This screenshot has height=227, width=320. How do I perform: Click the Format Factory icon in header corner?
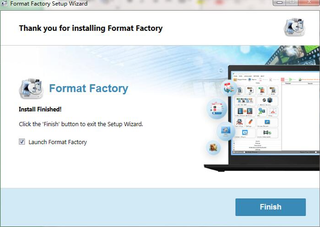[x=294, y=27]
